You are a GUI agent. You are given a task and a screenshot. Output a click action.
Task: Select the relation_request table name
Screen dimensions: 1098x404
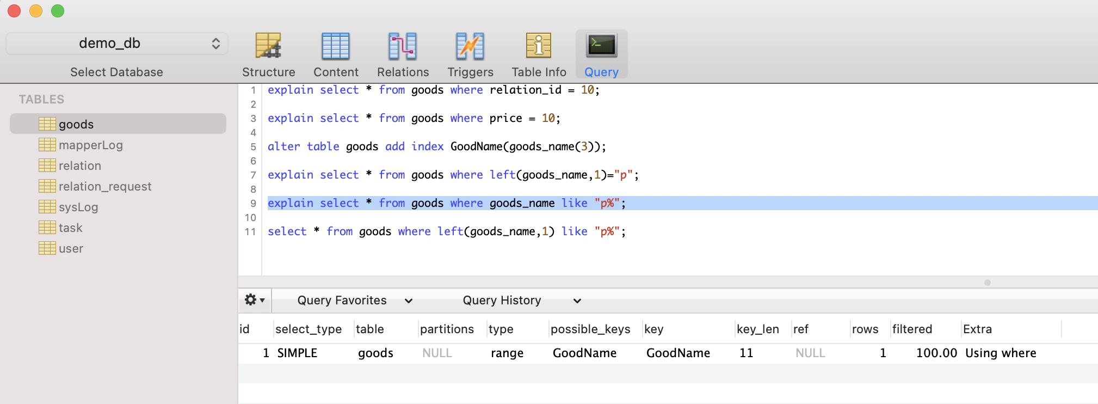(105, 186)
